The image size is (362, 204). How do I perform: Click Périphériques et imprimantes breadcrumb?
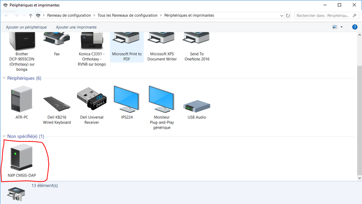(189, 16)
